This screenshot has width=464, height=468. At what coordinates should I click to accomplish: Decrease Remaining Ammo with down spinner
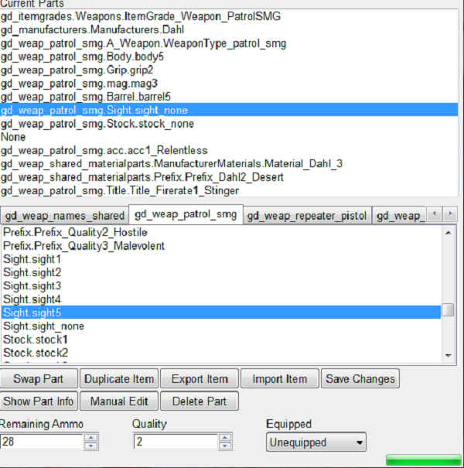[x=91, y=446]
